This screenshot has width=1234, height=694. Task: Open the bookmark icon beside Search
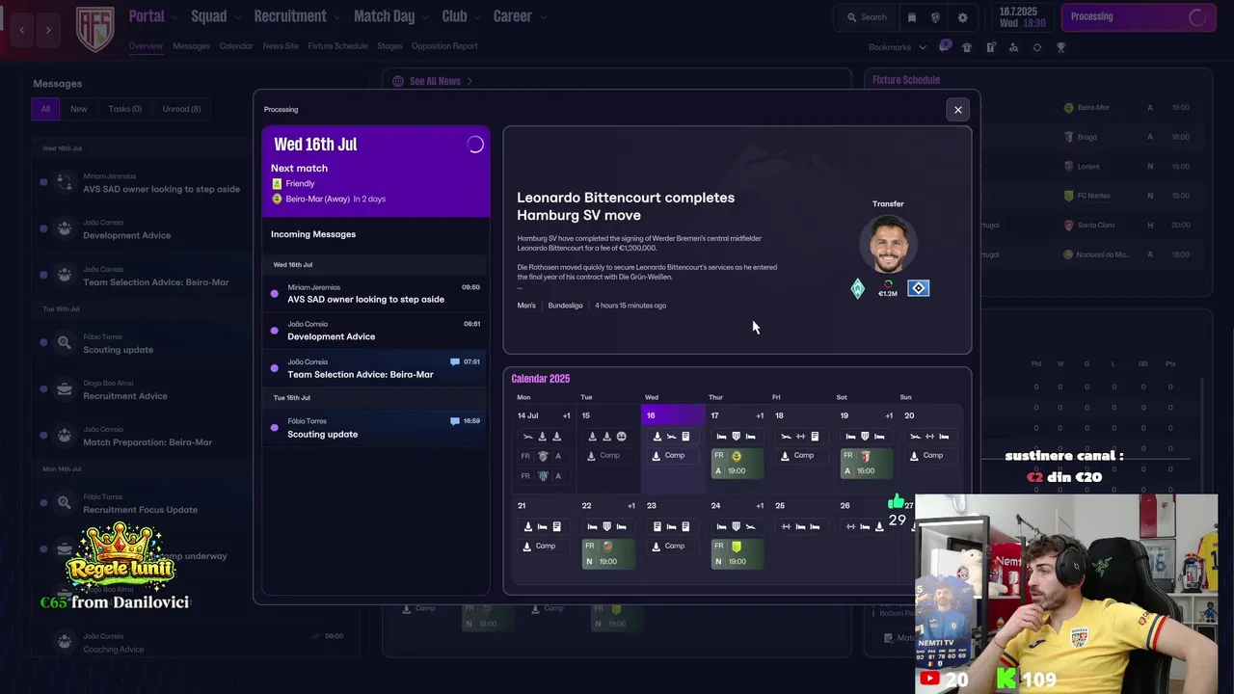[x=912, y=17]
